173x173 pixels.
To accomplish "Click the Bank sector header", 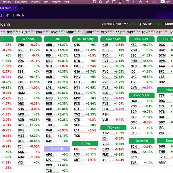I will tap(57, 39).
